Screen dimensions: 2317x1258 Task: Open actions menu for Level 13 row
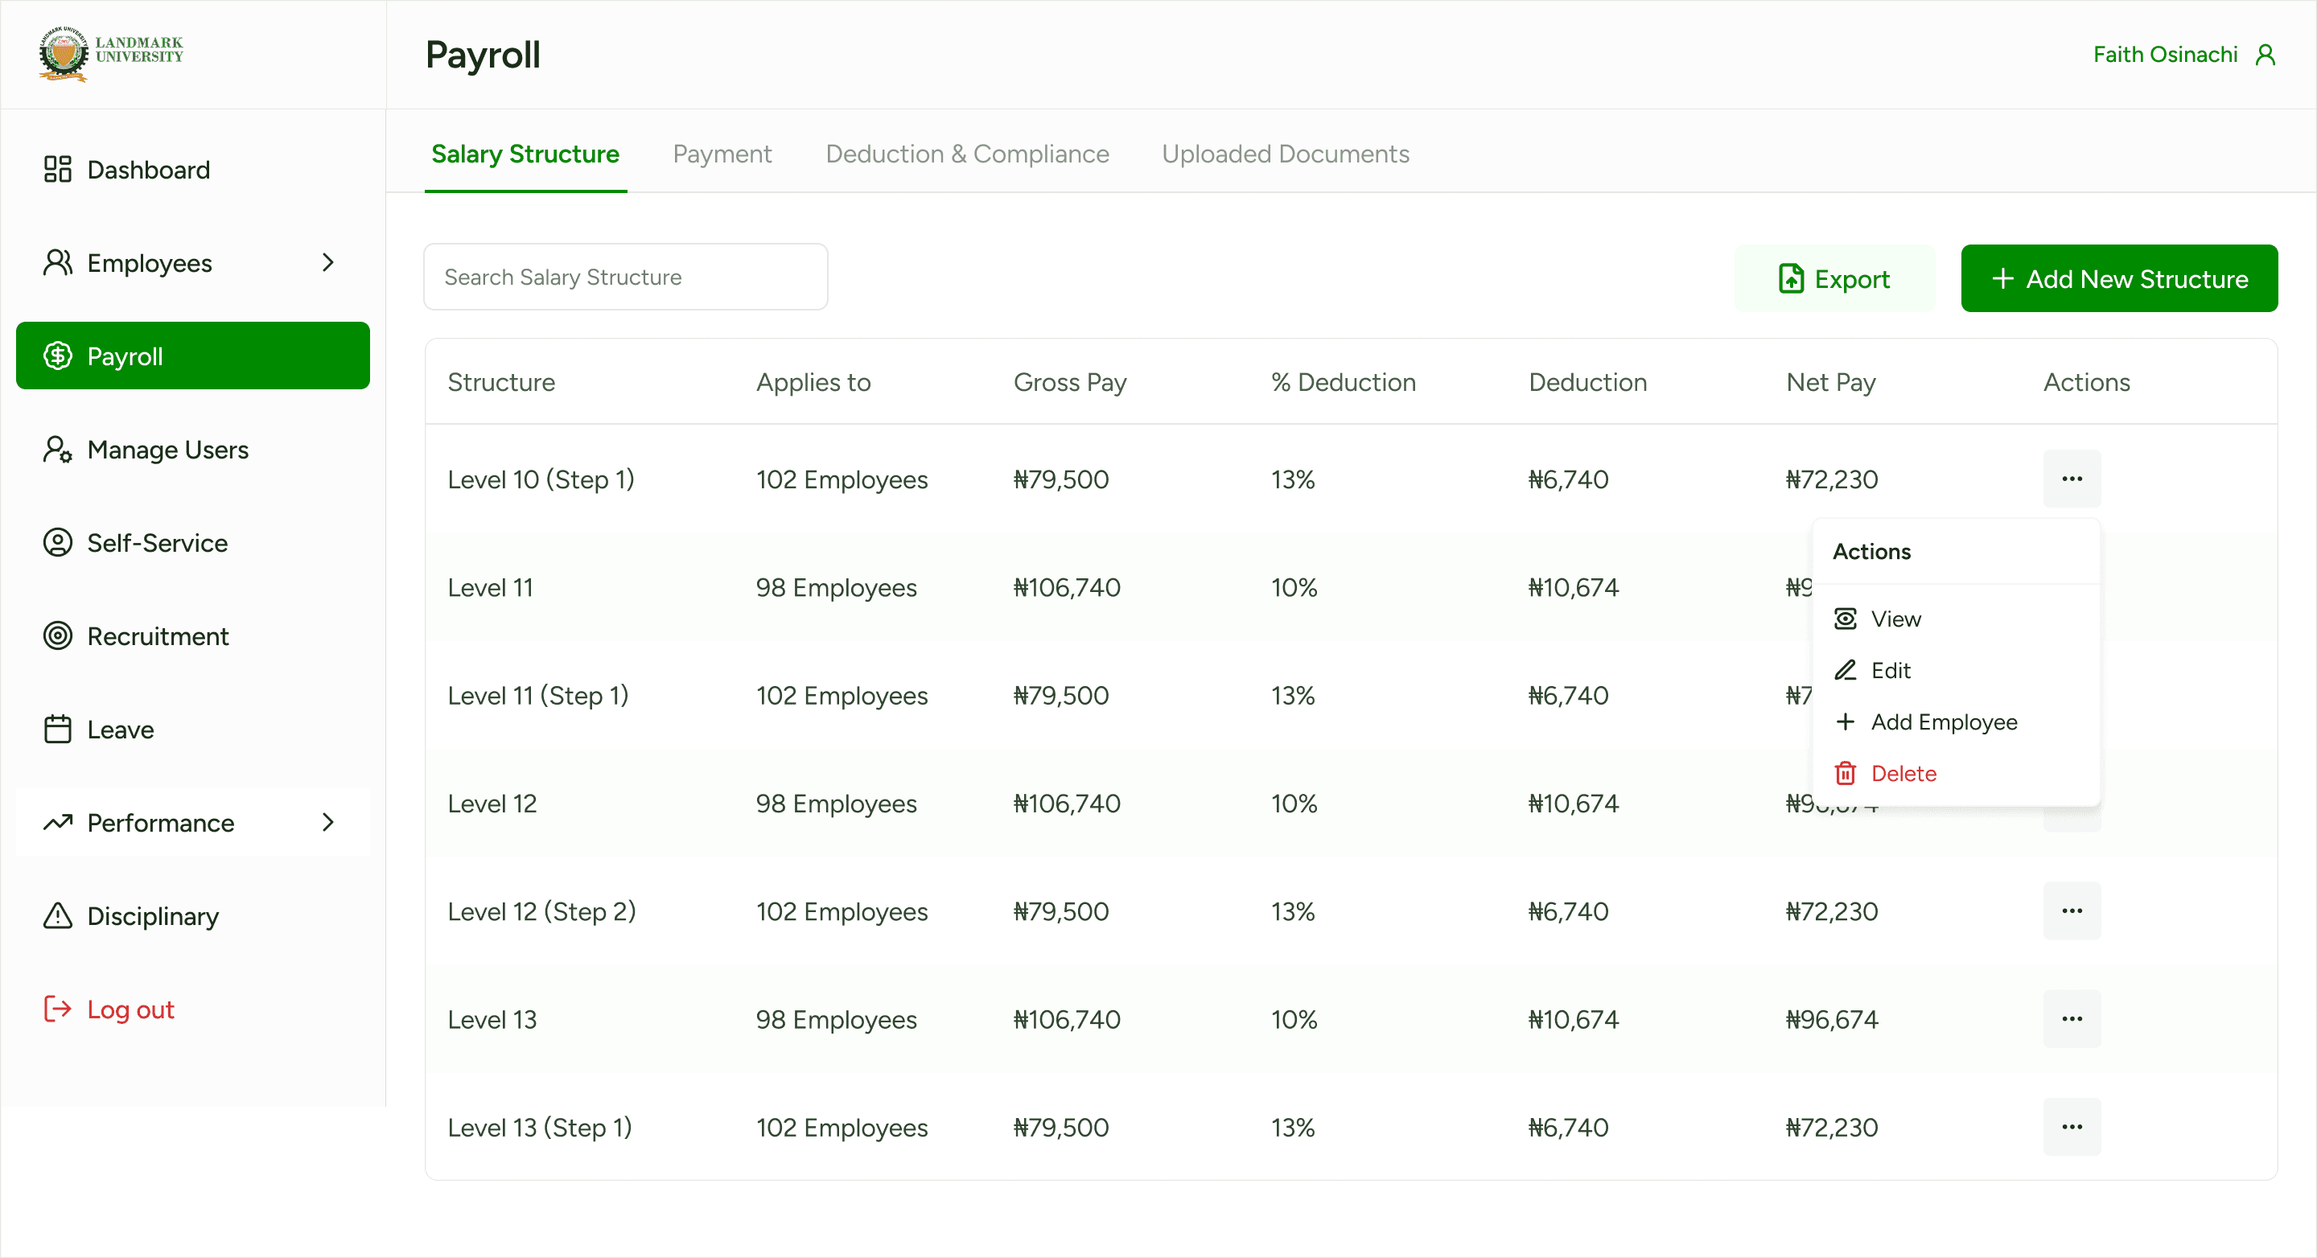click(x=2072, y=1019)
